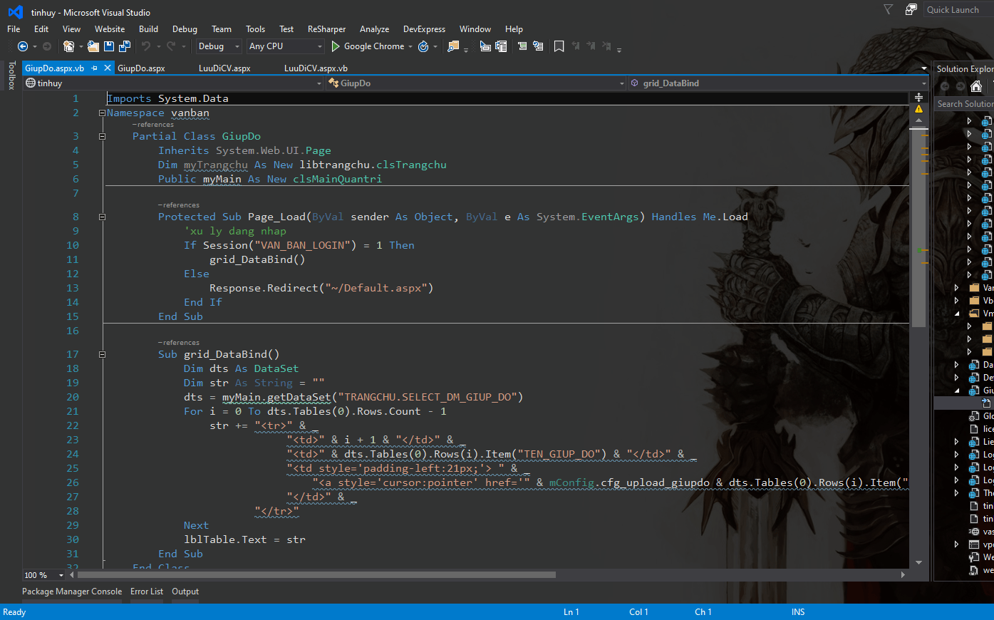Click Back arrow in Solution Explorer
This screenshot has height=620, width=994.
click(x=945, y=86)
